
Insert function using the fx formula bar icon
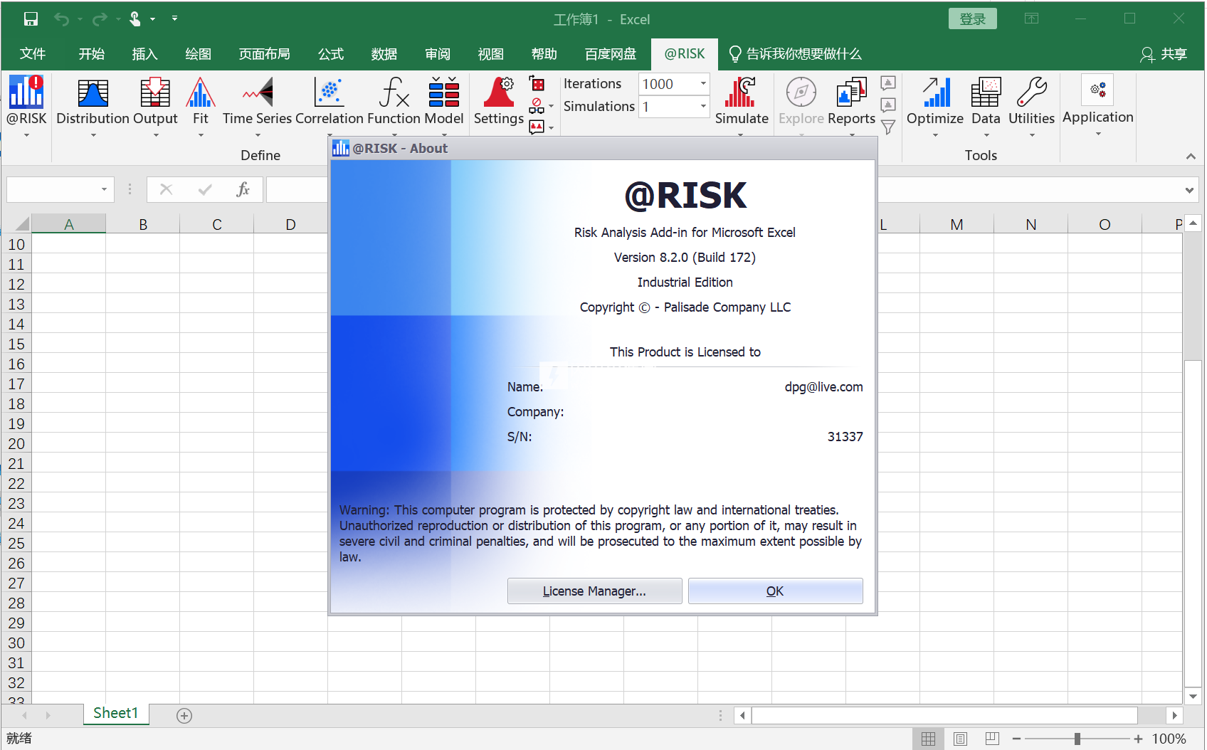click(x=243, y=189)
